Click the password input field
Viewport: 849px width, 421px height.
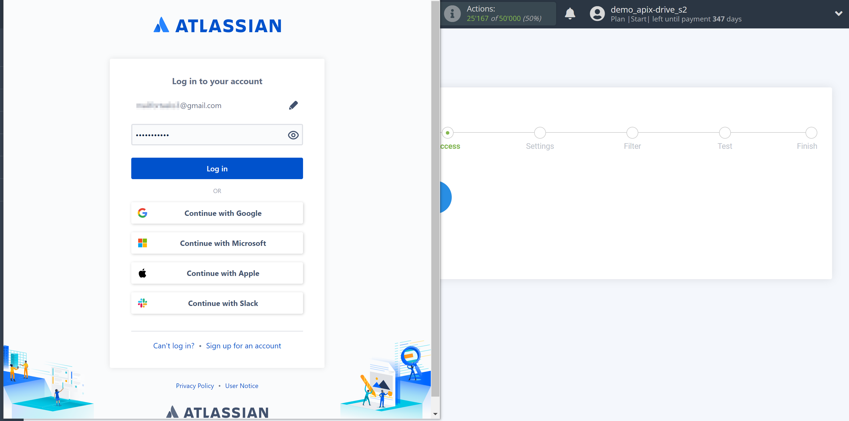coord(217,135)
